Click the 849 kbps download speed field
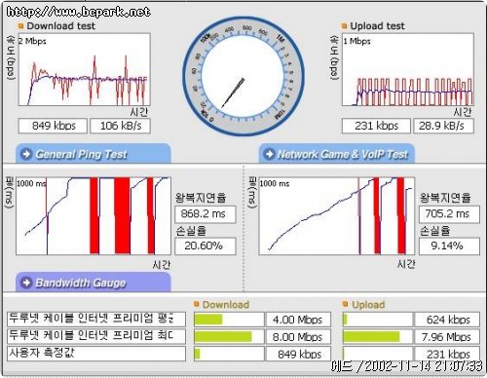487x378 pixels. click(x=53, y=126)
